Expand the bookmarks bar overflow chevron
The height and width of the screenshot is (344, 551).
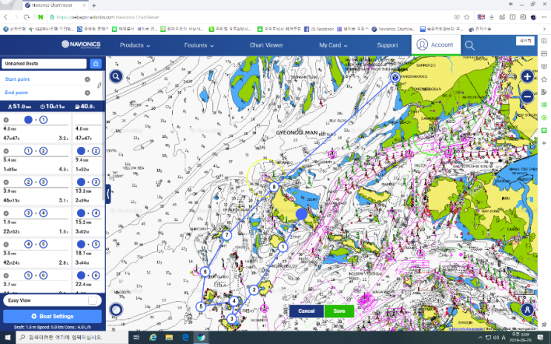(544, 29)
